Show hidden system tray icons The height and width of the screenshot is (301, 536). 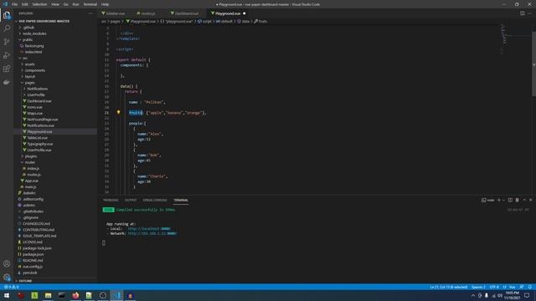(x=473, y=295)
